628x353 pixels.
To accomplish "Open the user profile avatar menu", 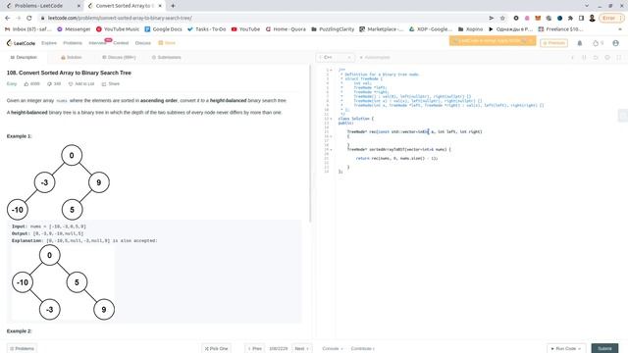I will click(615, 43).
